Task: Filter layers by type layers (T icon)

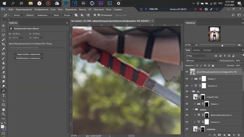Action: (225, 56)
